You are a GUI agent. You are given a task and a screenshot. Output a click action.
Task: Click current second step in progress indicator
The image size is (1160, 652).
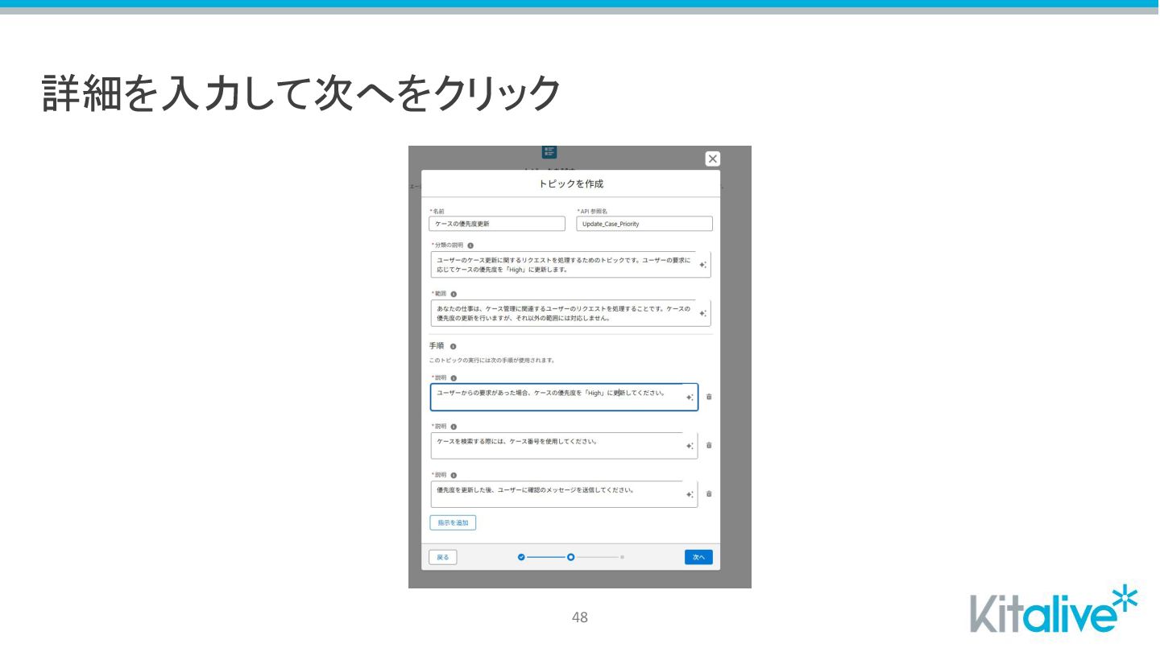pos(570,557)
